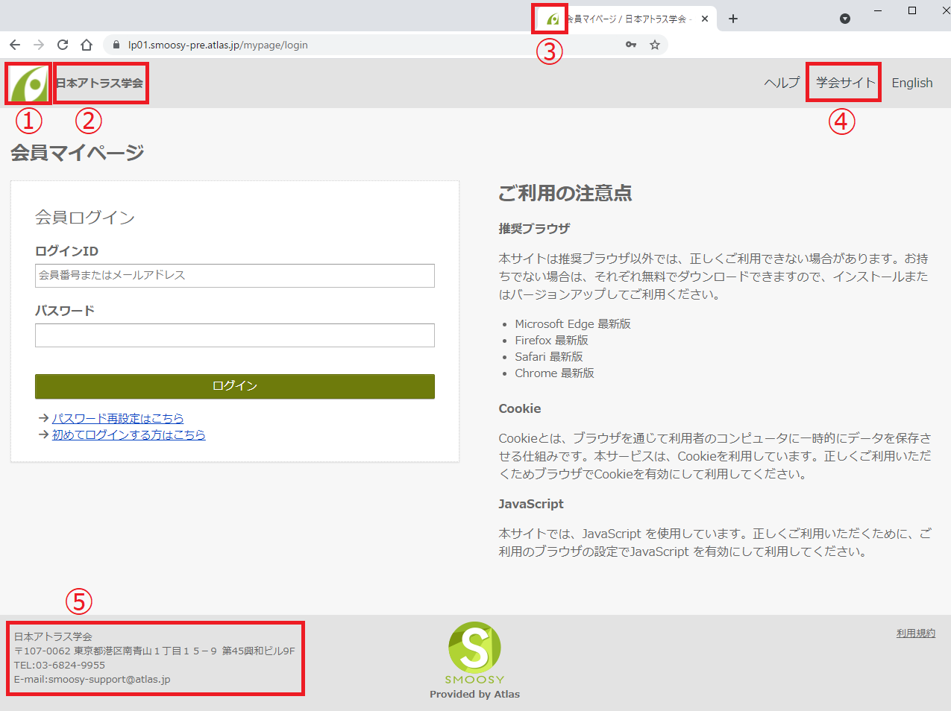This screenshot has width=951, height=711.
Task: Select the 会員マイページ browser tab
Action: click(627, 19)
